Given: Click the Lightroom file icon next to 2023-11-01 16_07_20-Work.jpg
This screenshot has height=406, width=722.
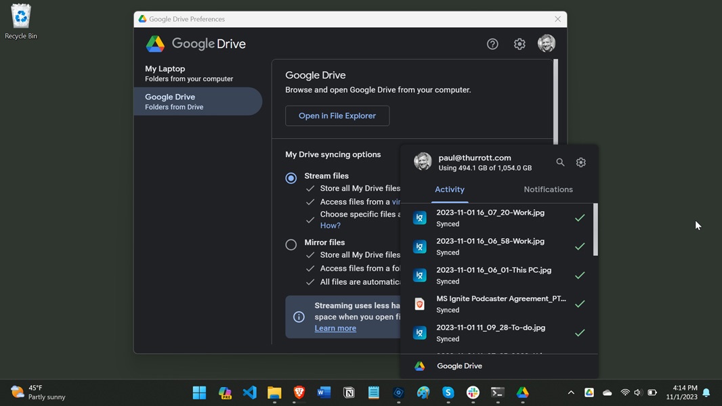Looking at the screenshot, I should pyautogui.click(x=419, y=218).
